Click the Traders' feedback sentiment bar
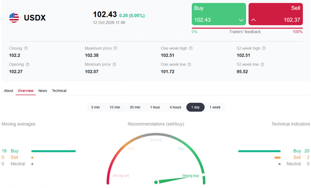This screenshot has height=188, width=311. (x=247, y=28)
